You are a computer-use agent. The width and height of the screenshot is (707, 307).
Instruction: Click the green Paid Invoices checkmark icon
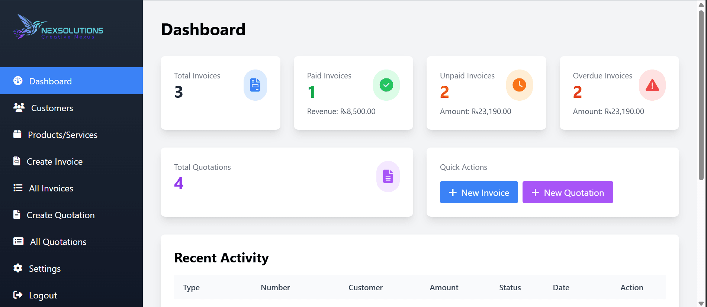(386, 85)
